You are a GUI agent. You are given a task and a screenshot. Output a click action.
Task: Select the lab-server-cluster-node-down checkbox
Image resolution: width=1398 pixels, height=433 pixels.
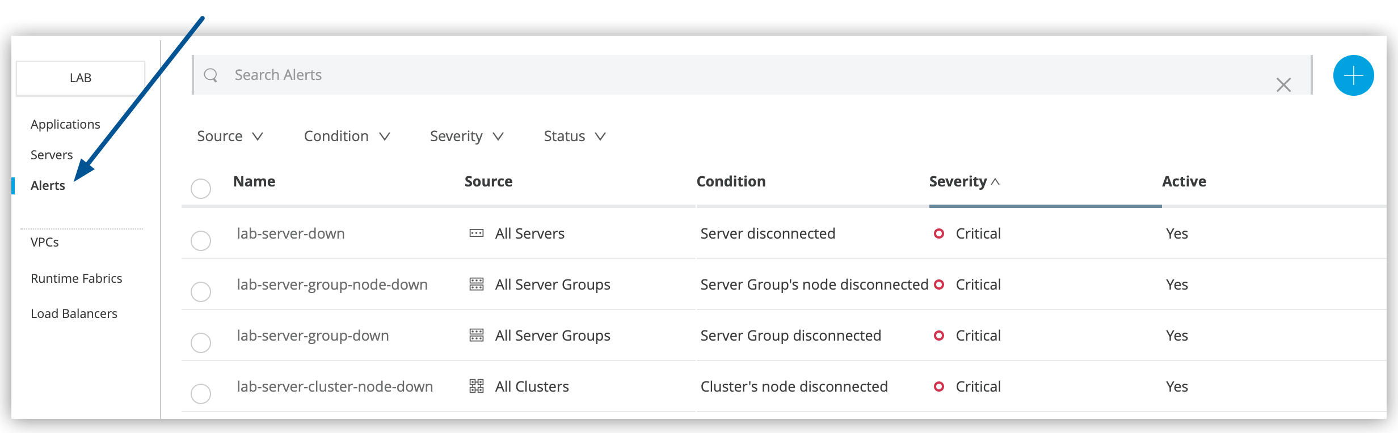click(201, 393)
